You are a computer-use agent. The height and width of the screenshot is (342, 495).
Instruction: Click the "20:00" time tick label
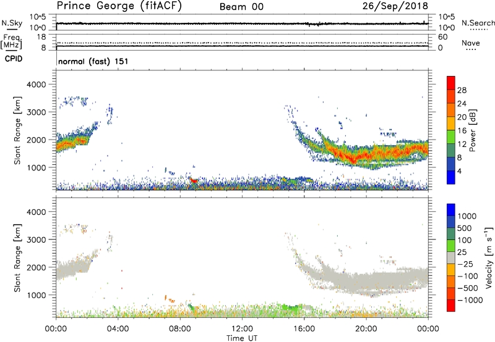tap(366, 329)
